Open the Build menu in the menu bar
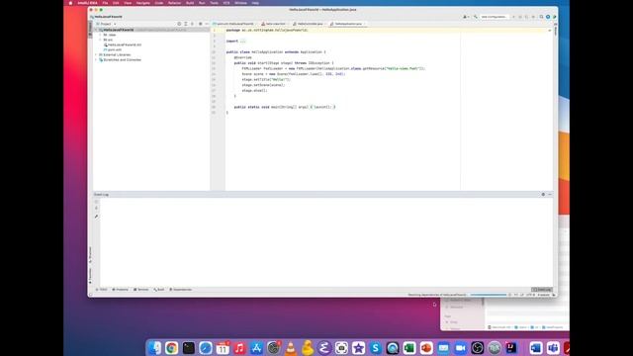Image resolution: width=633 pixels, height=356 pixels. (x=190, y=3)
